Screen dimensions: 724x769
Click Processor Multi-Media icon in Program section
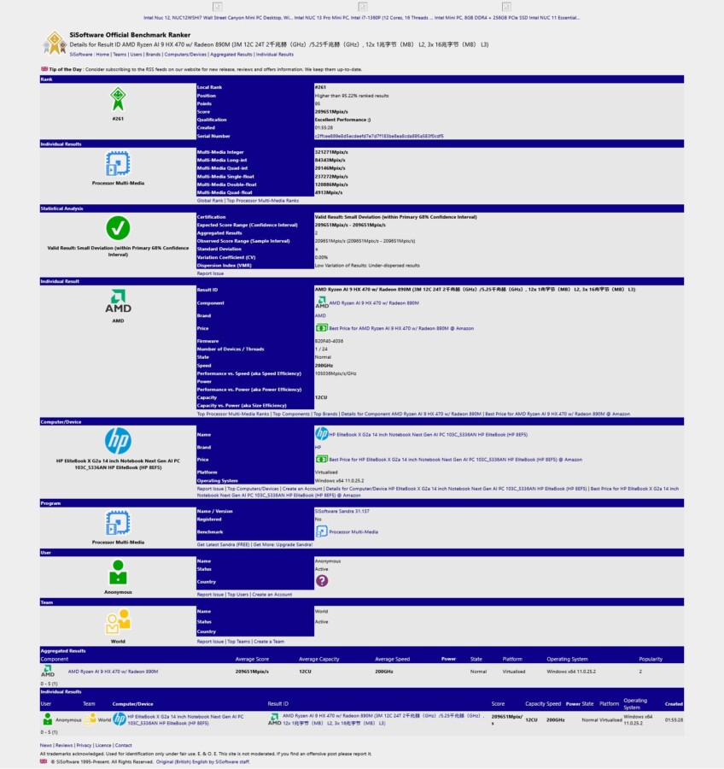(x=118, y=523)
